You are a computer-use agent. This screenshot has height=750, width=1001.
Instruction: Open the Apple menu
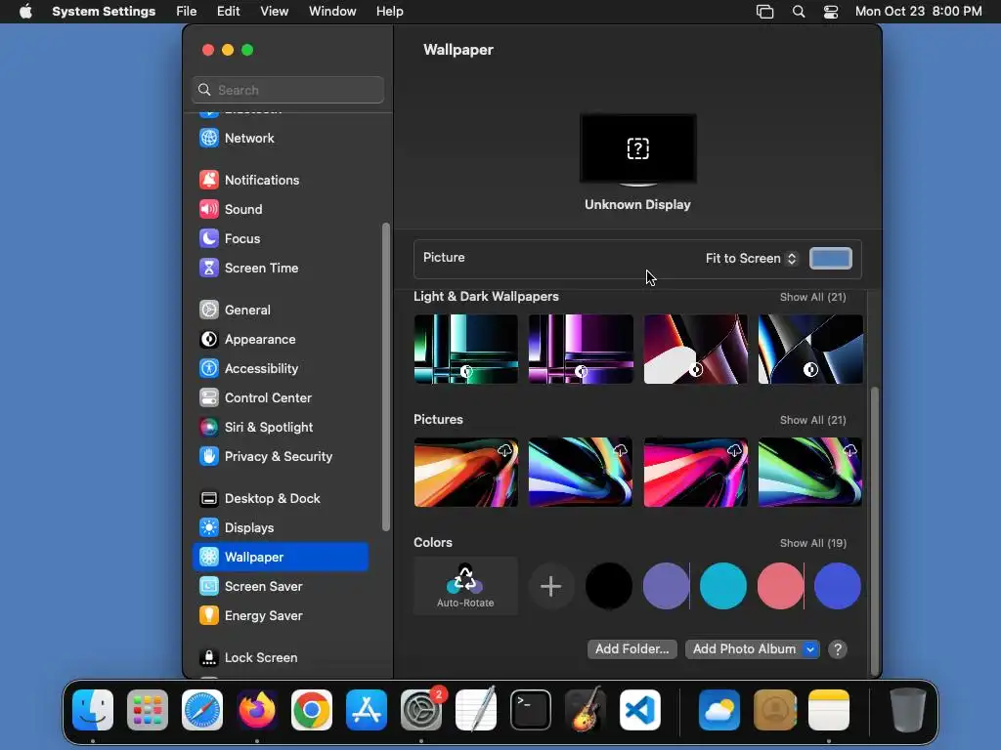click(x=25, y=12)
